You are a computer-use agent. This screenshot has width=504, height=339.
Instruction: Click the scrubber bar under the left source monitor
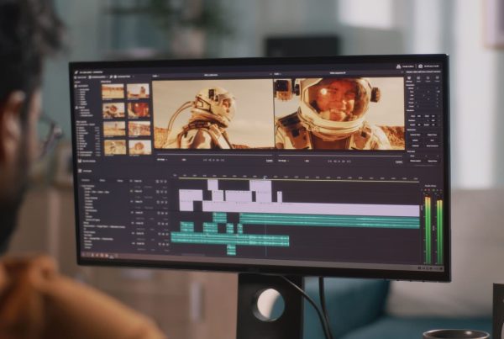point(215,155)
